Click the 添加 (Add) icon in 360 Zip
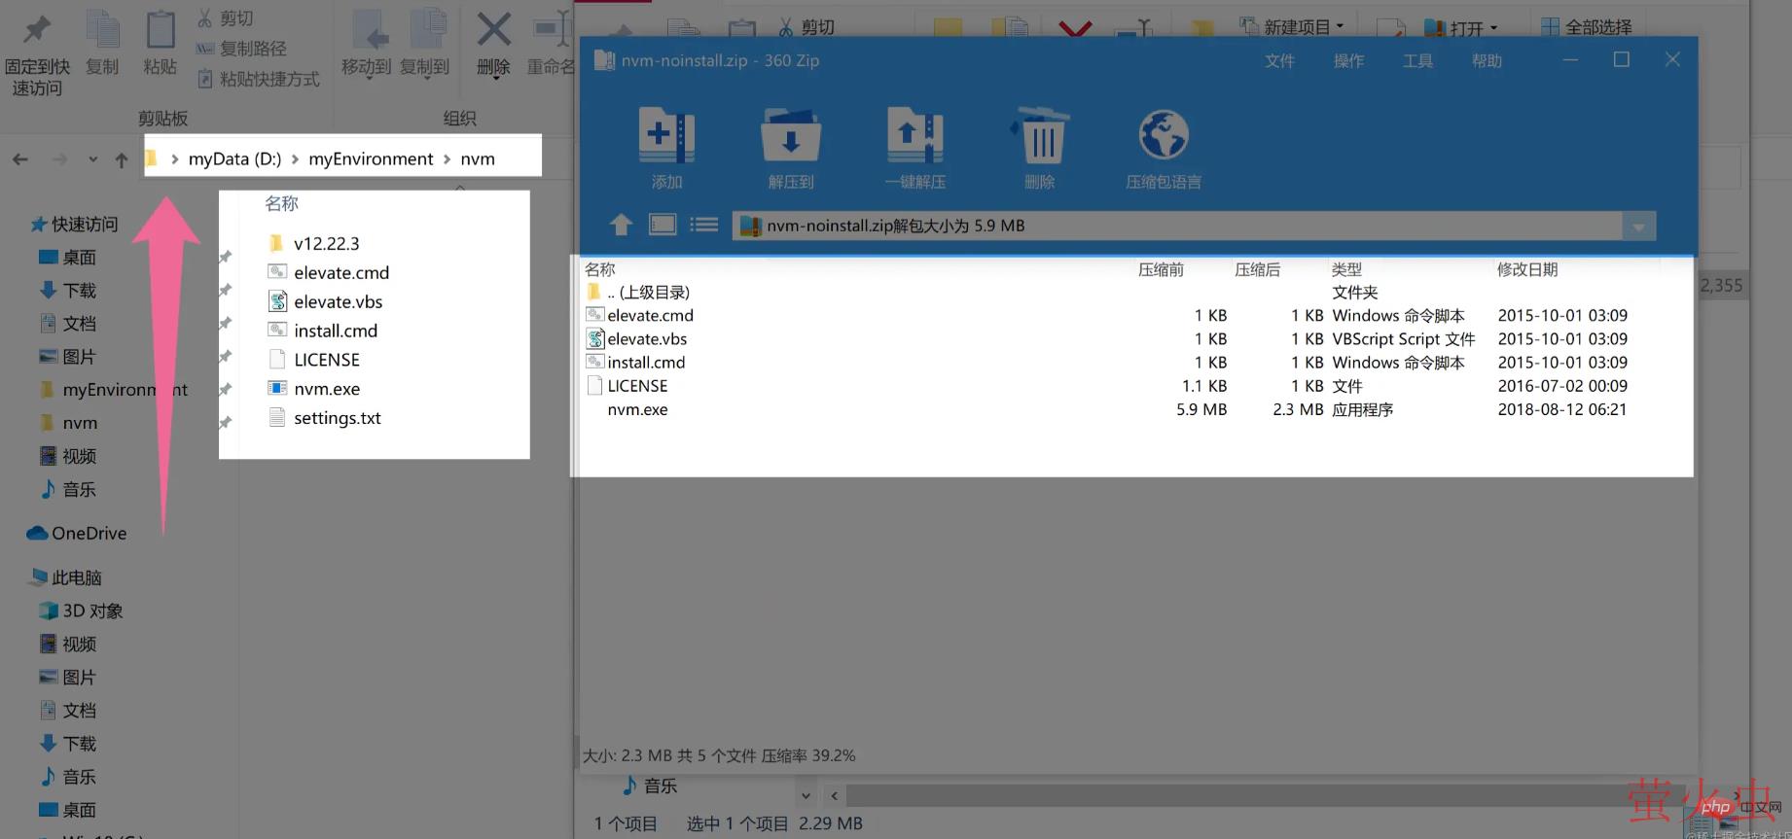The image size is (1792, 839). point(666,136)
